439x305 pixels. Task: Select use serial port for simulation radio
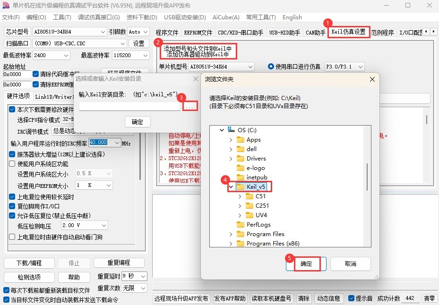(x=271, y=67)
